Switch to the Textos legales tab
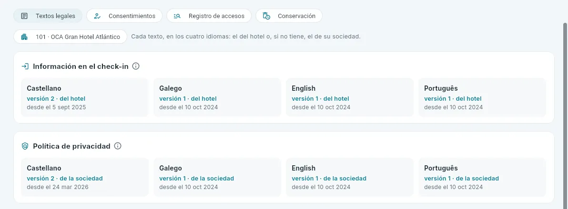 (48, 16)
